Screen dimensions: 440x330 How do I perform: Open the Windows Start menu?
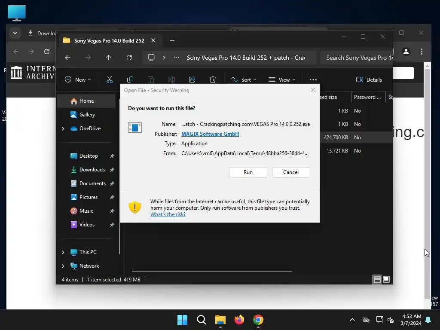pyautogui.click(x=182, y=320)
